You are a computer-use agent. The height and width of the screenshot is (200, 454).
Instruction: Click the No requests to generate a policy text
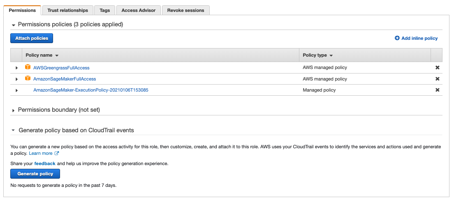63,185
